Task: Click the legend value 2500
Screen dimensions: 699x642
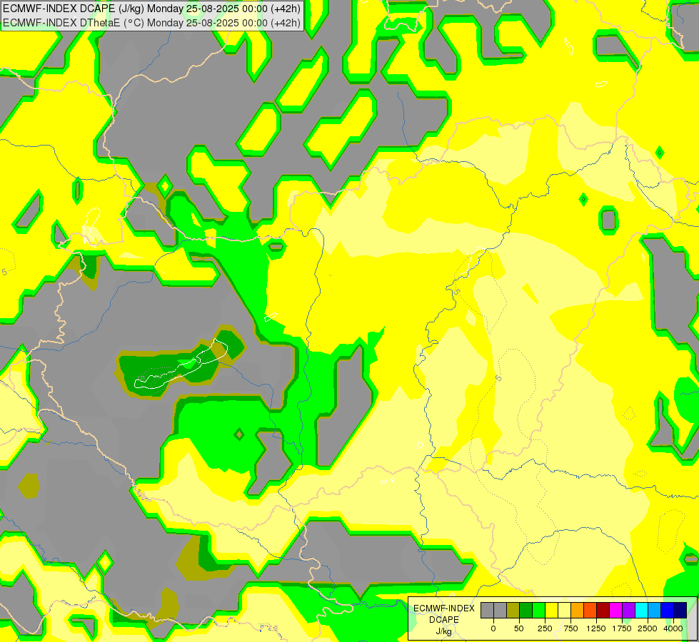Action: tap(648, 628)
